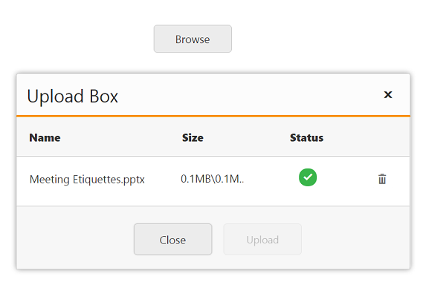Click the 0.1MB\0.1M.. size value
Viewport: 423px width, 285px height.
coord(213,179)
